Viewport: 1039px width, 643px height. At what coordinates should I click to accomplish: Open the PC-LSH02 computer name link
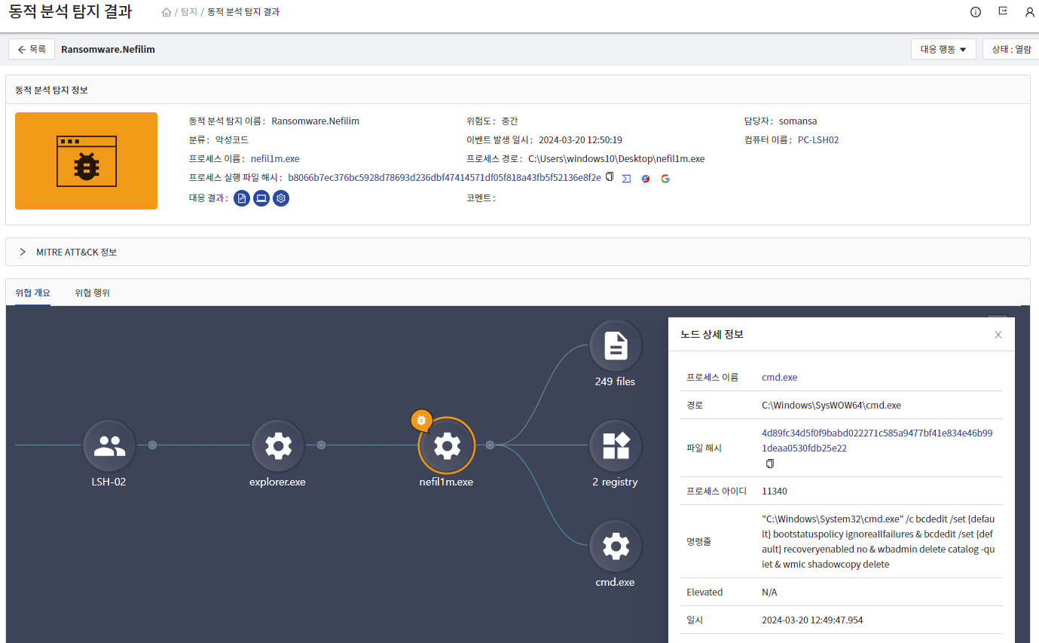[818, 140]
